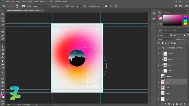Select the Eraser tool
189x106 pixels.
click(x=3, y=54)
